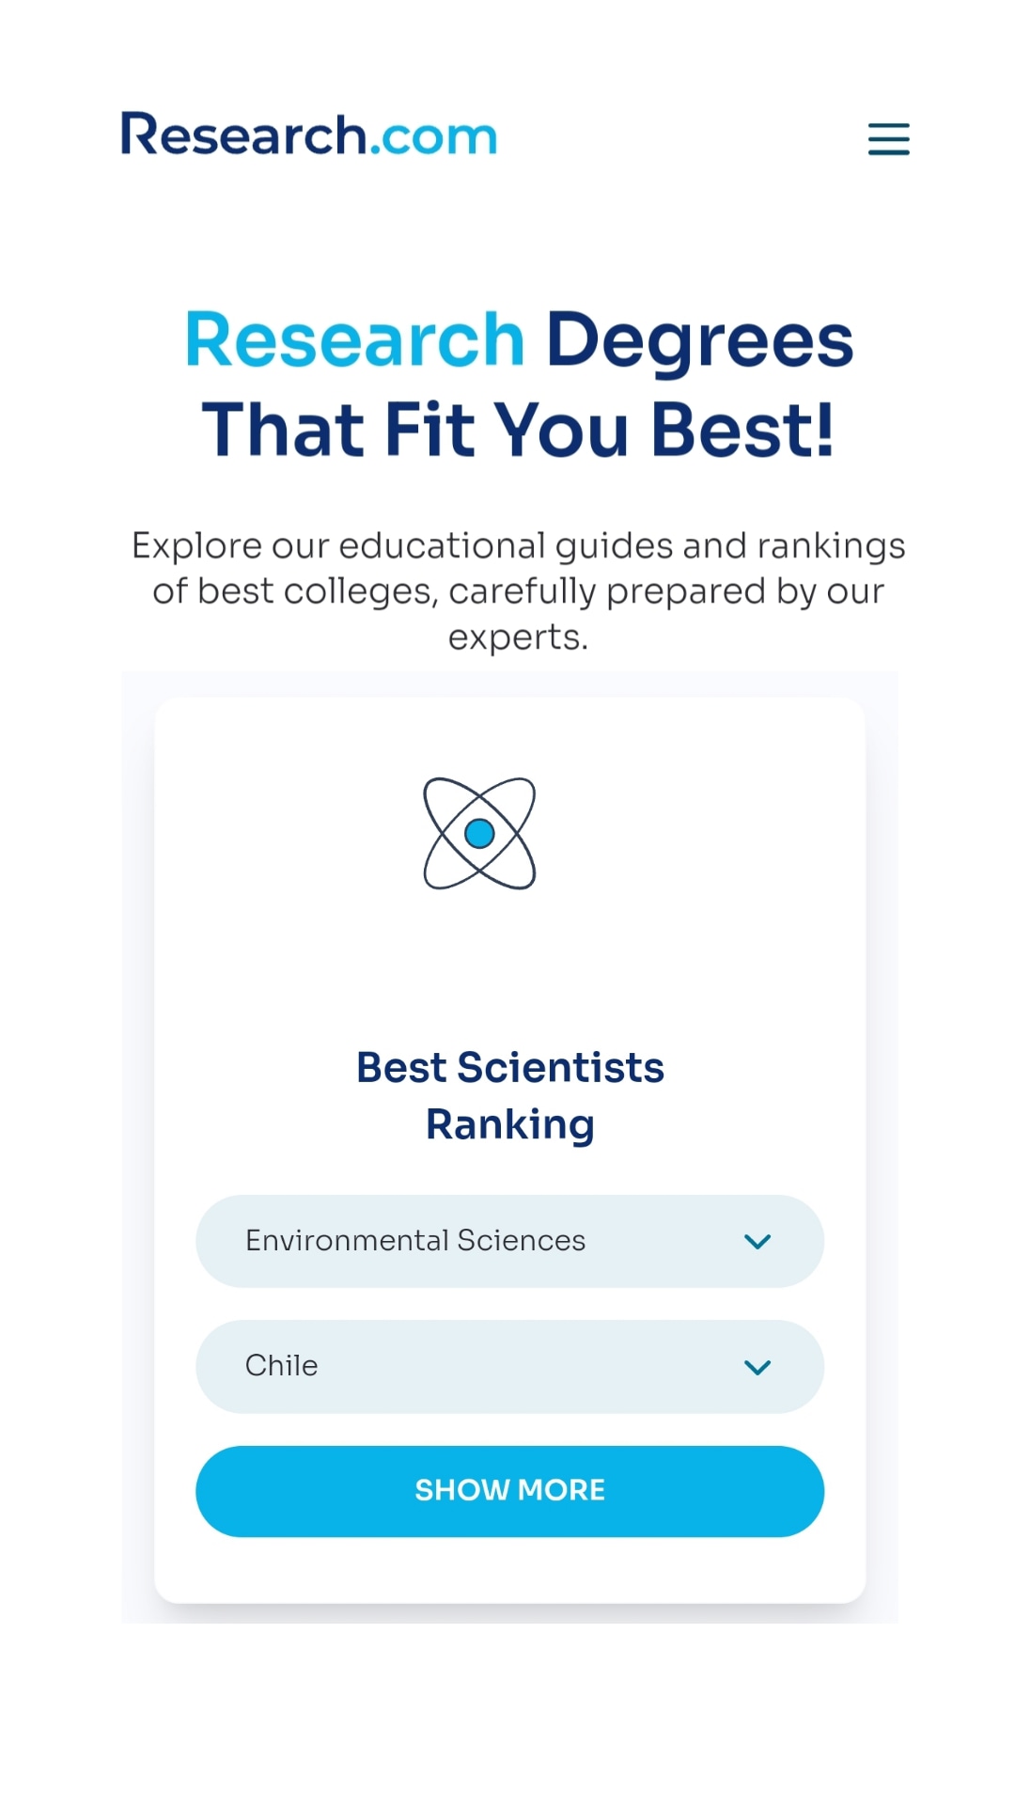Click the blue "Research" headline word

pyautogui.click(x=354, y=339)
